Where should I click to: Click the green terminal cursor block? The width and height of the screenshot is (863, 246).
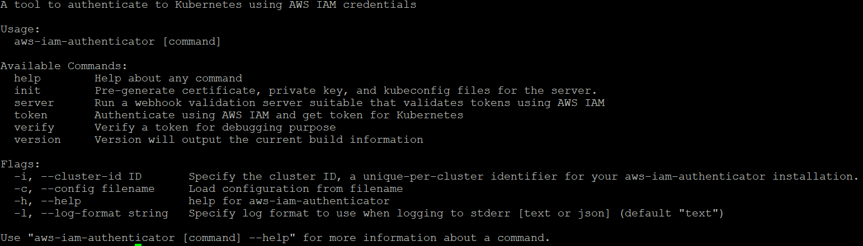(138, 244)
